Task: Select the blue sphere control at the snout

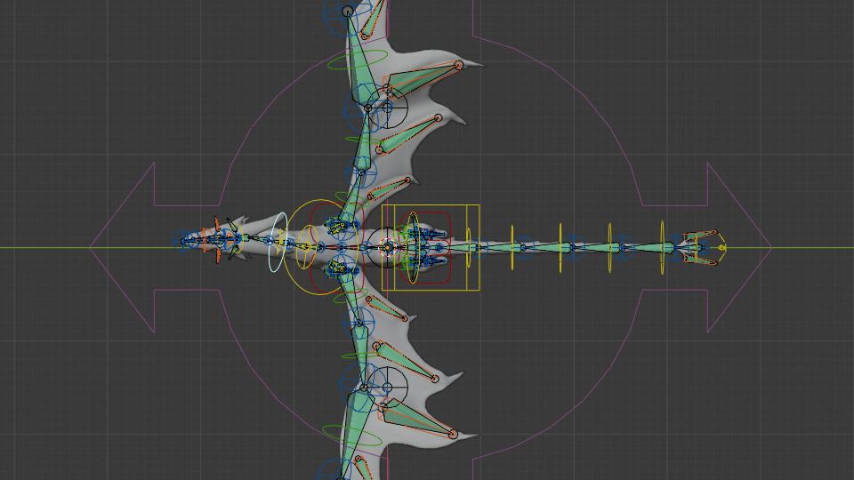Action: [x=185, y=240]
